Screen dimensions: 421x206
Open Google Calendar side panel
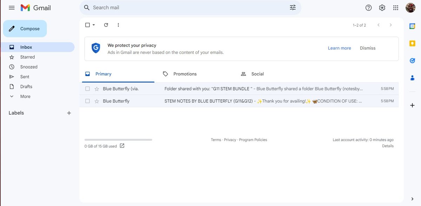click(x=413, y=26)
